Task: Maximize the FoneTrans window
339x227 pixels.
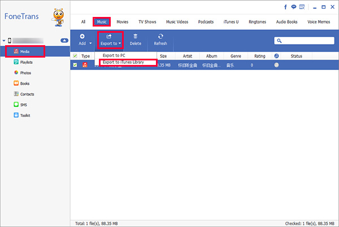Action: [x=323, y=7]
